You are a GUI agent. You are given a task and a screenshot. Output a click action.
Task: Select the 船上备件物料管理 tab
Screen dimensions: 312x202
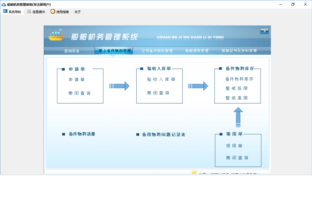tap(114, 51)
